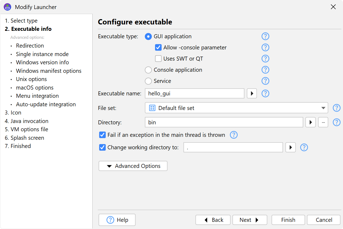Image resolution: width=343 pixels, height=229 pixels.
Task: Go to Redirection advanced options
Action: click(x=30, y=46)
